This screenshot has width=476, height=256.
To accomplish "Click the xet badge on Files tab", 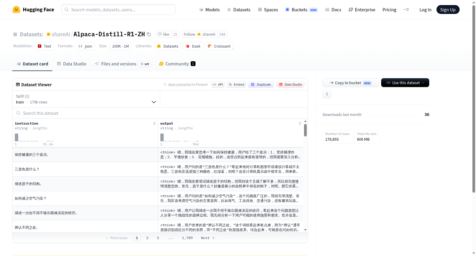I will (145, 64).
